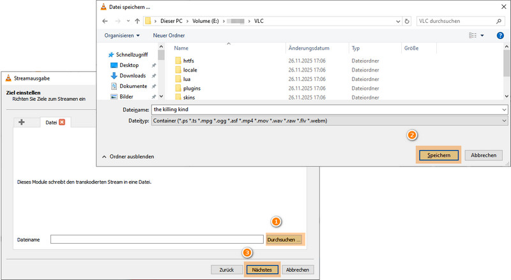This screenshot has width=511, height=280.
Task: Cancel the save dialog with Abbrechen
Action: 484,155
